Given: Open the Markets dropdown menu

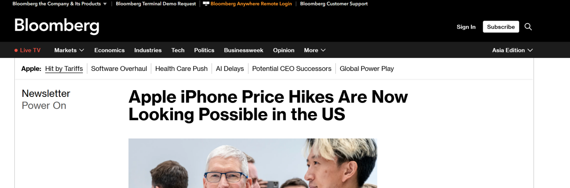Looking at the screenshot, I should [x=69, y=50].
